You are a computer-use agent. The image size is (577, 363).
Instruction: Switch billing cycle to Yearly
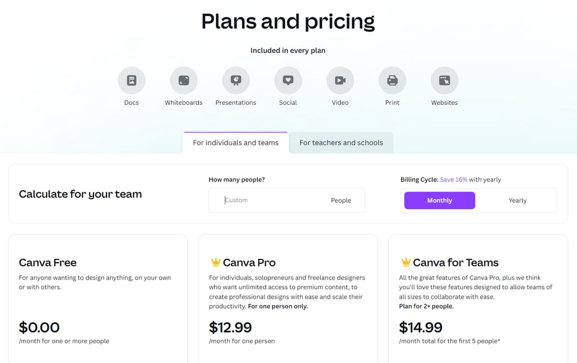tap(517, 200)
